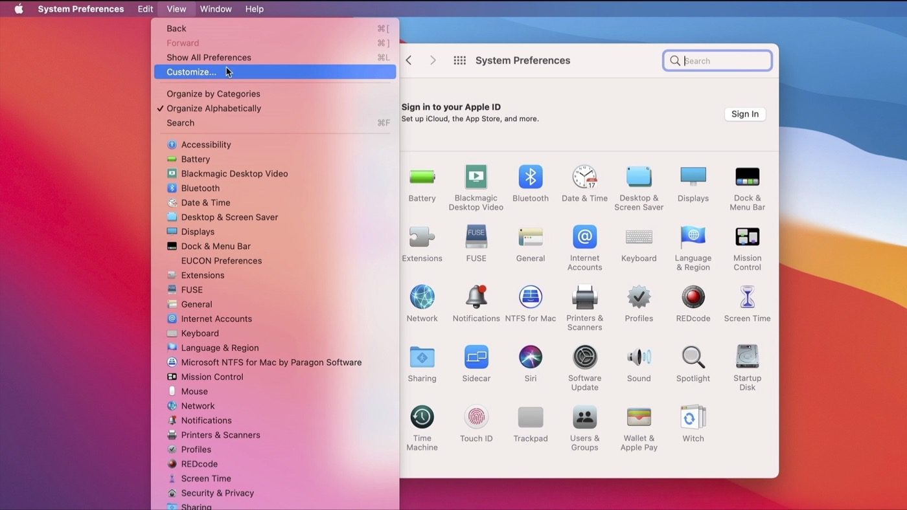This screenshot has height=510, width=907.
Task: Show all preferences via grid button
Action: click(x=459, y=60)
